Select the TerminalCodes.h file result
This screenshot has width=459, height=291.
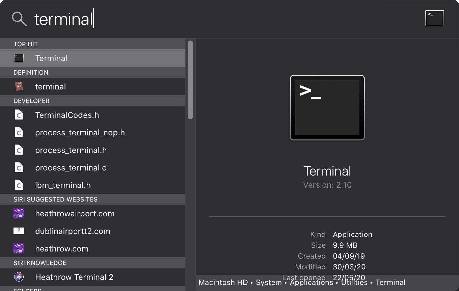point(92,115)
